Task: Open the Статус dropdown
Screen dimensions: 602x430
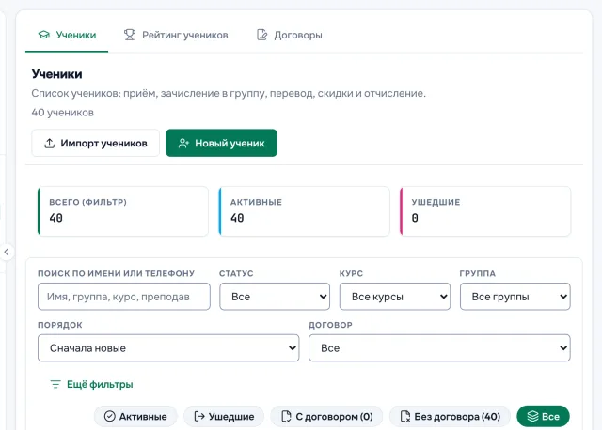Action: 275,297
